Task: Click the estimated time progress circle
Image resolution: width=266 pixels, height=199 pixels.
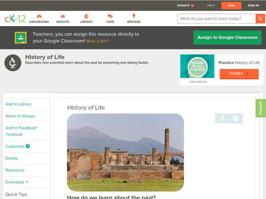Action: pos(198,67)
